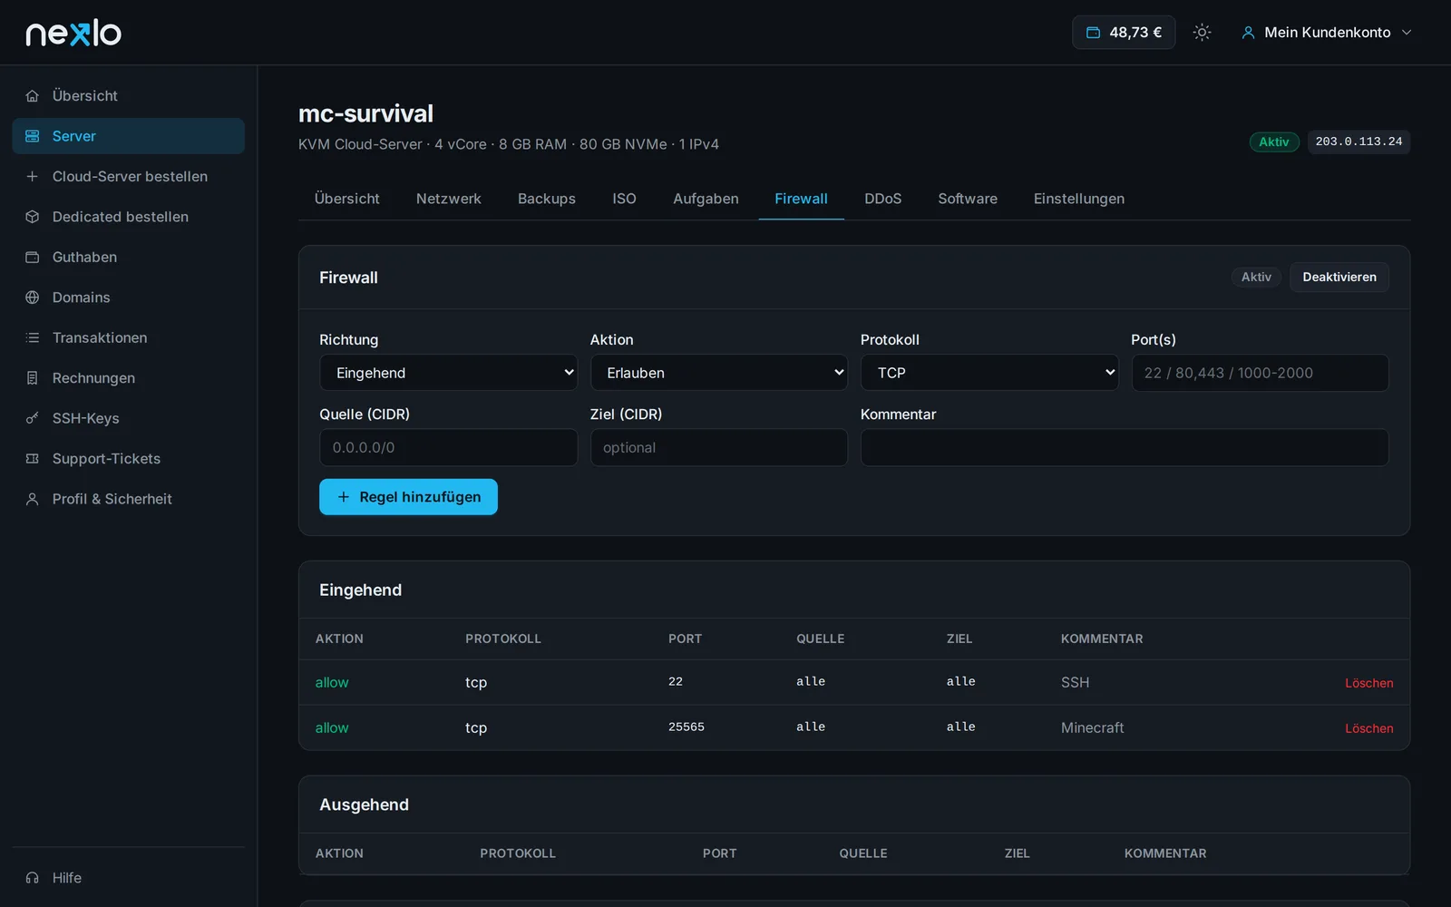Viewport: 1451px width, 907px height.
Task: Click the Server rack icon in sidebar
Action: 33,136
